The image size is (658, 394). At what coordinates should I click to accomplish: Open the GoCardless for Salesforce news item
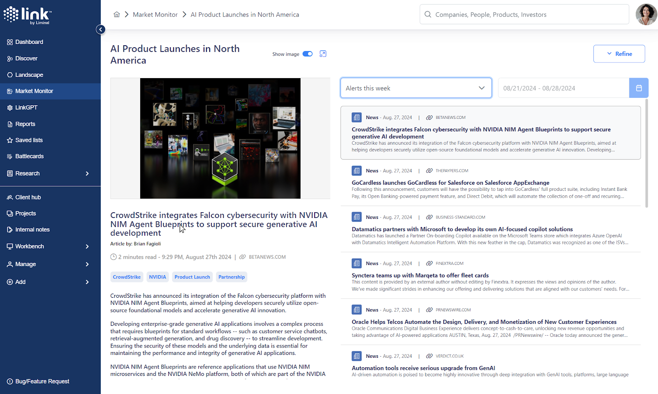(x=491, y=183)
